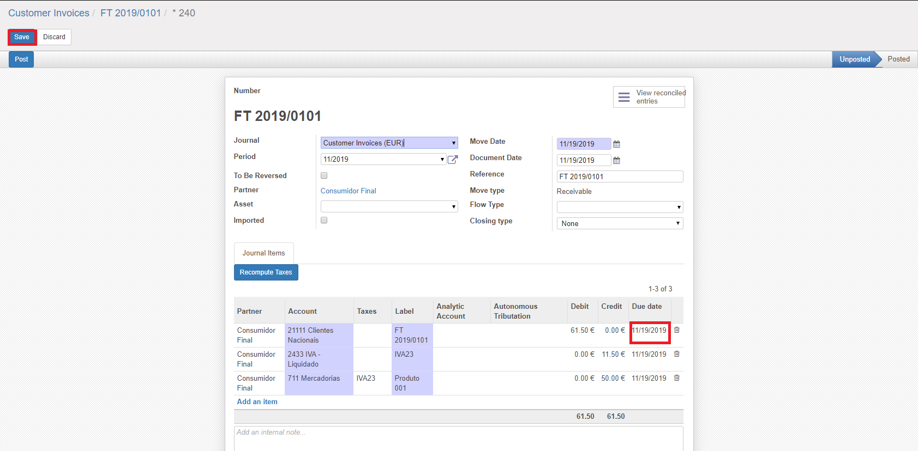Delete the 21111 Clientes Nacionais line
The width and height of the screenshot is (918, 451).
click(676, 330)
